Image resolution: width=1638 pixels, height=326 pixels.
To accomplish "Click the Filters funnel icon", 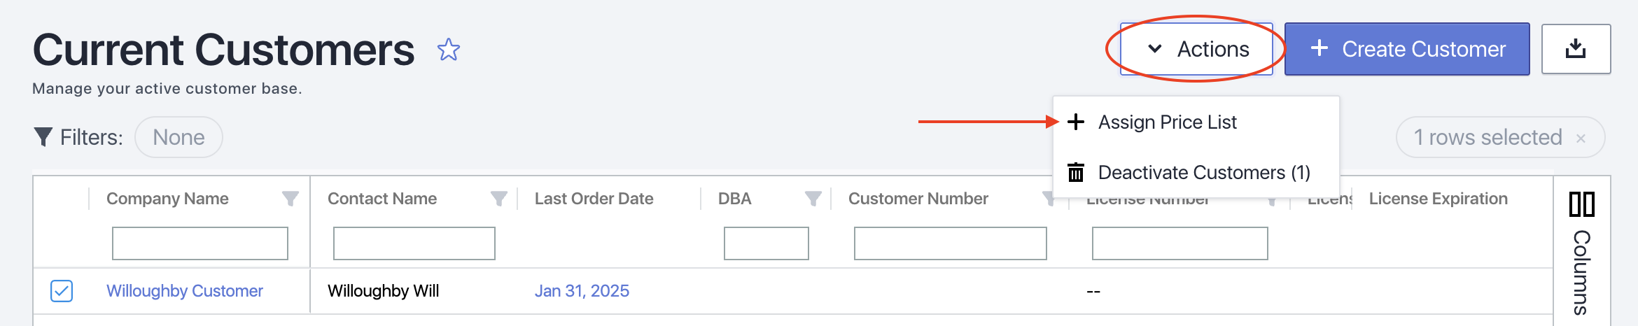I will [x=43, y=137].
